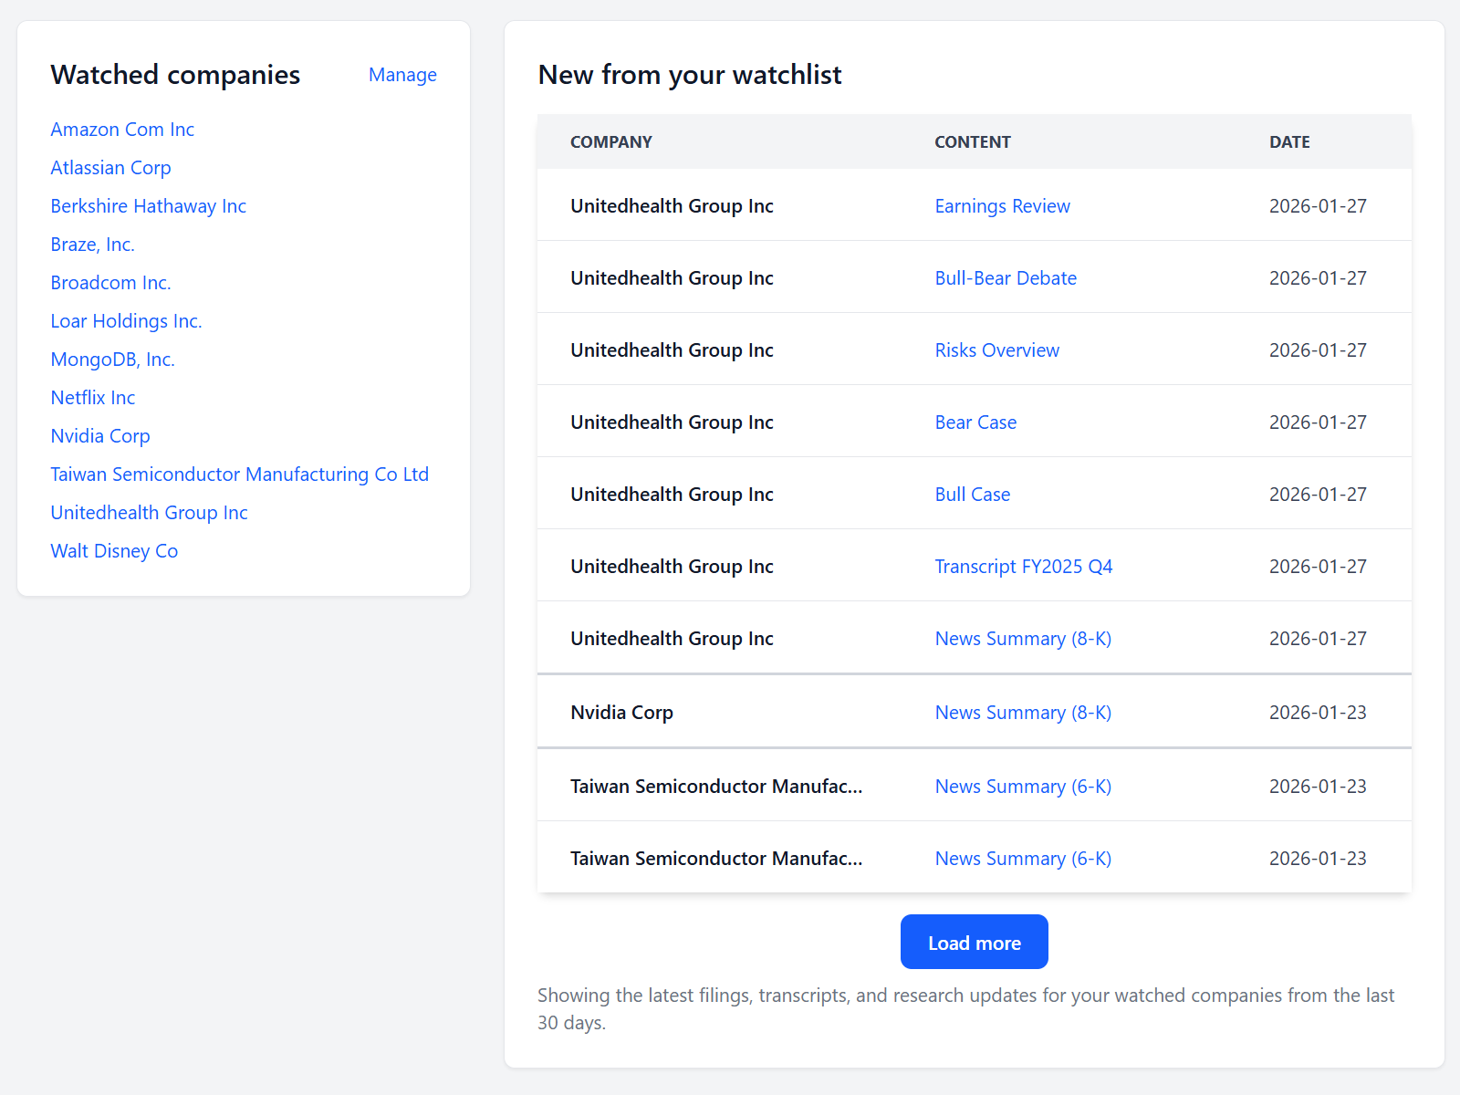Screen dimensions: 1460x1095
Task: Select Taiwan Semiconductor Manufacturing Co Ltd
Action: pos(239,474)
